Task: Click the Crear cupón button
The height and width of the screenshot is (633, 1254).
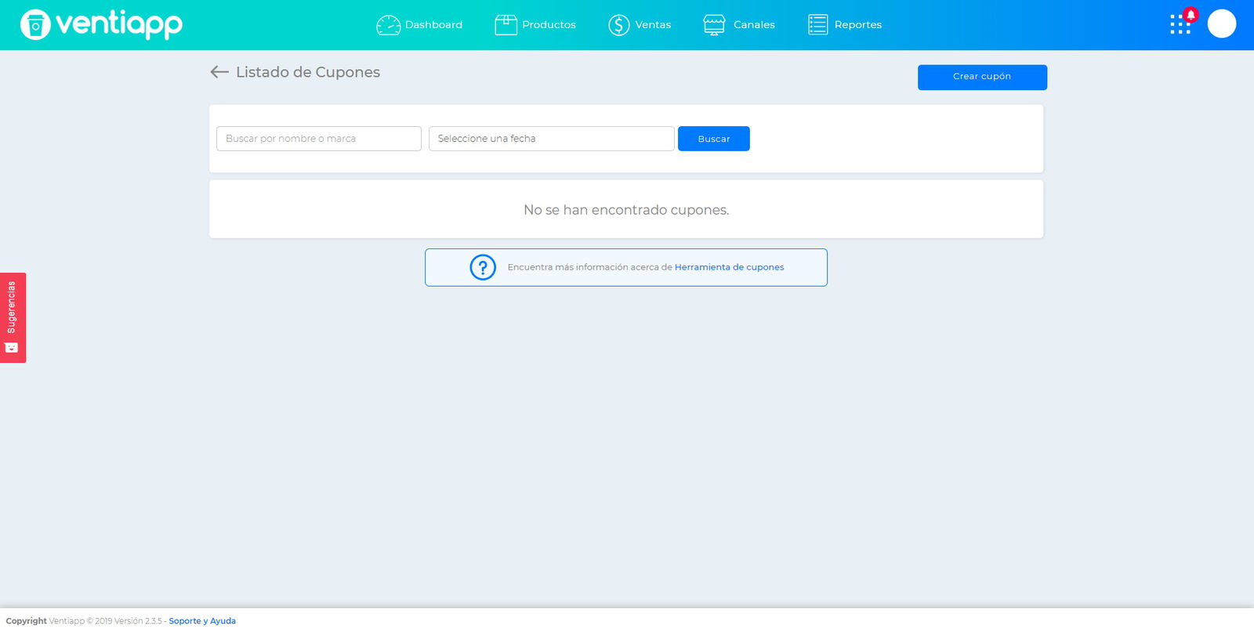Action: (982, 77)
